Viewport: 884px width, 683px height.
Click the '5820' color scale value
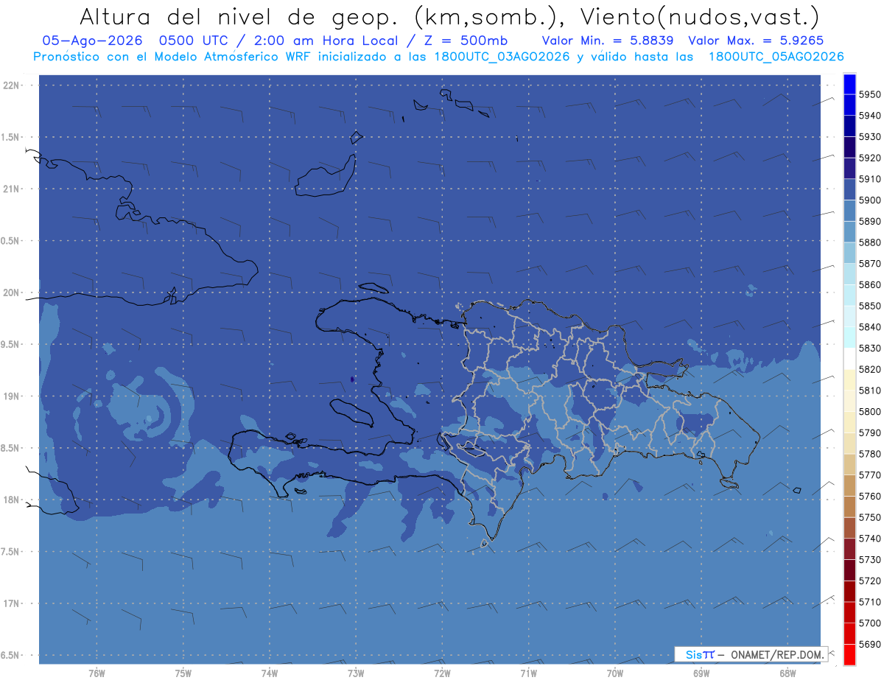coord(870,368)
